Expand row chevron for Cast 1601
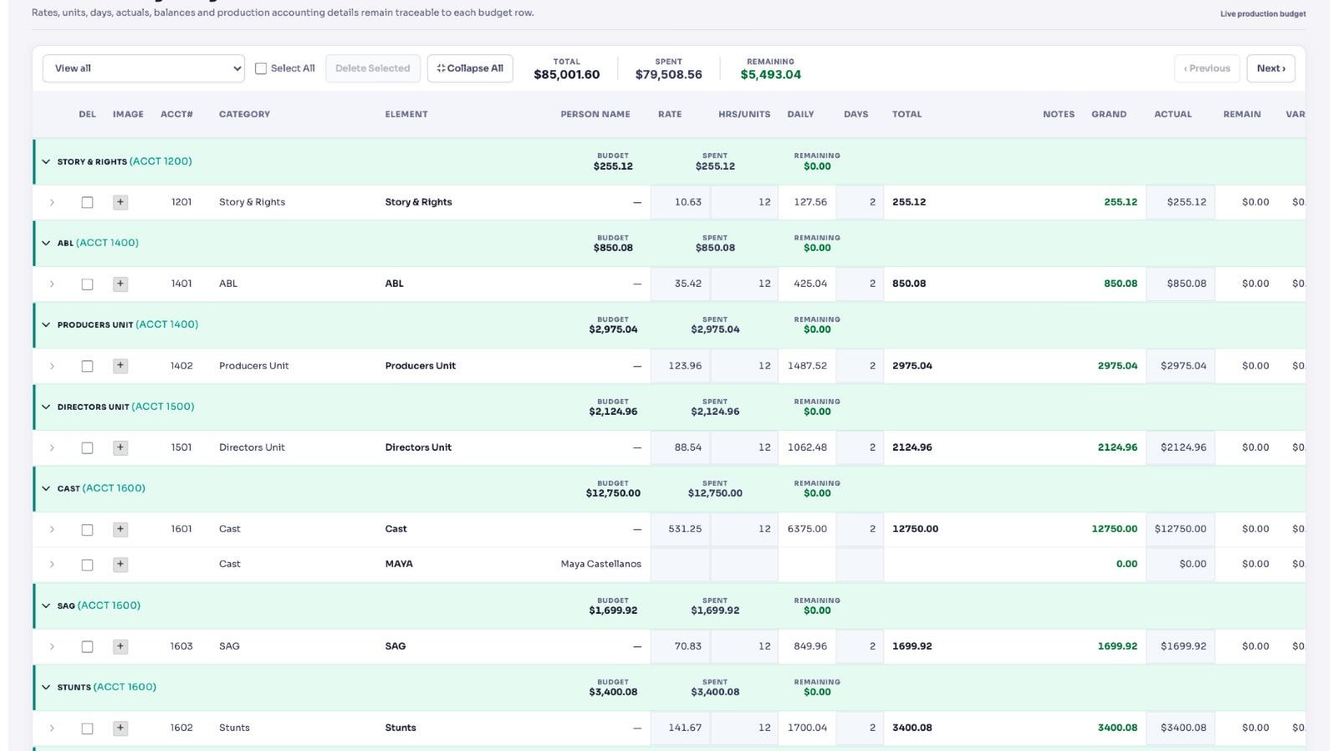This screenshot has height=751, width=1338. [52, 529]
